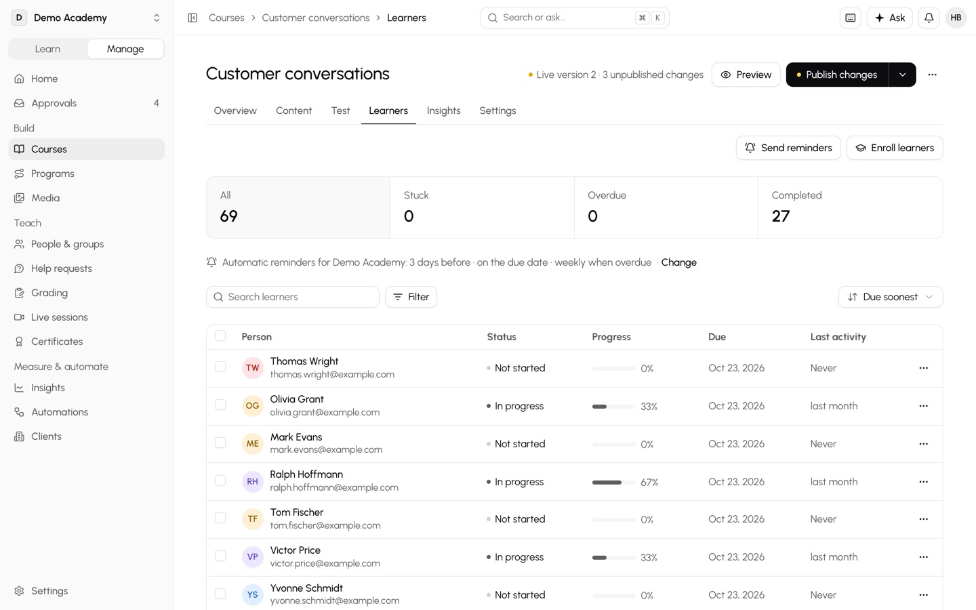Viewport: 976px width, 610px height.
Task: Select all learners with header checkbox
Action: point(220,335)
